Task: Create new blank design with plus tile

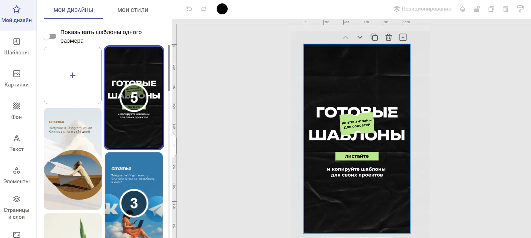Action: click(x=73, y=75)
